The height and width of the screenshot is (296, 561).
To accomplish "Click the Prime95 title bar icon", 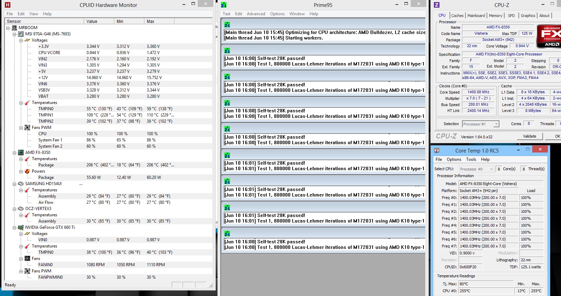I will click(224, 5).
